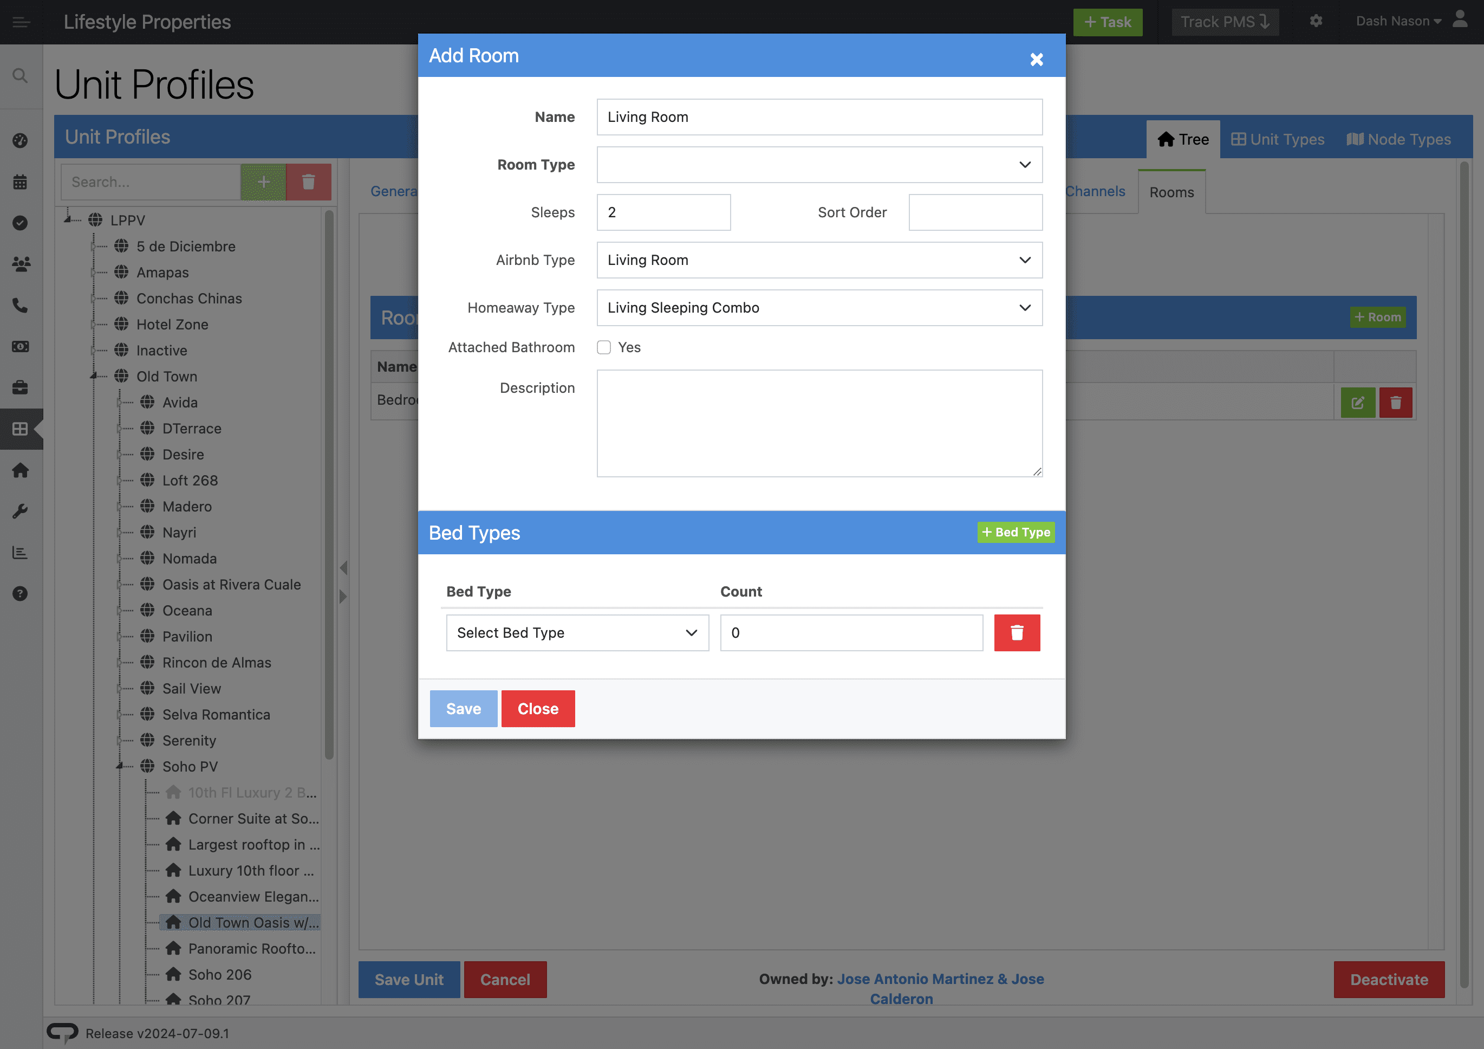1484x1049 pixels.
Task: Select the Channels tab
Action: click(1095, 191)
